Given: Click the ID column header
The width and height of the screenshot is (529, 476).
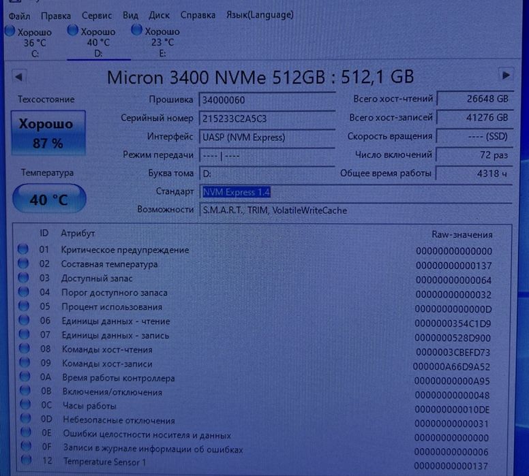Looking at the screenshot, I should (x=44, y=233).
